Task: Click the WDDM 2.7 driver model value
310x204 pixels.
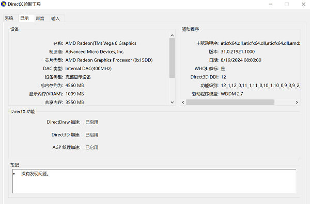Action: [232, 94]
